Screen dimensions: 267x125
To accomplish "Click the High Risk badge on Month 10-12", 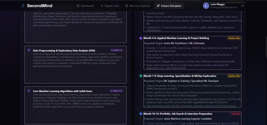I will [x=236, y=114].
